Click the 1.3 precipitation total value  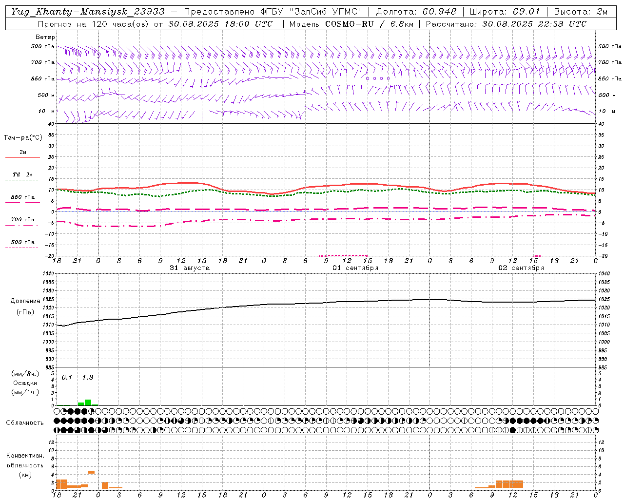pos(88,377)
